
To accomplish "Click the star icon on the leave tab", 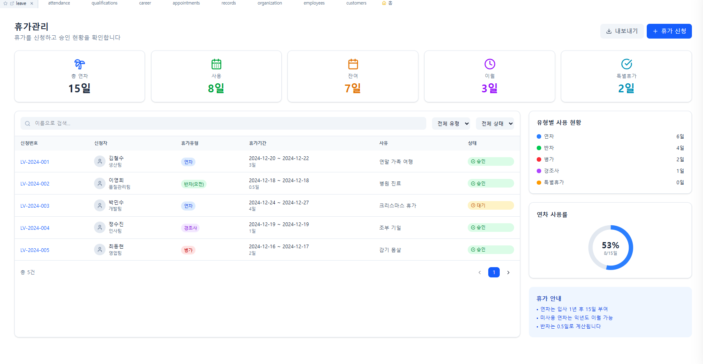I will tap(6, 3).
